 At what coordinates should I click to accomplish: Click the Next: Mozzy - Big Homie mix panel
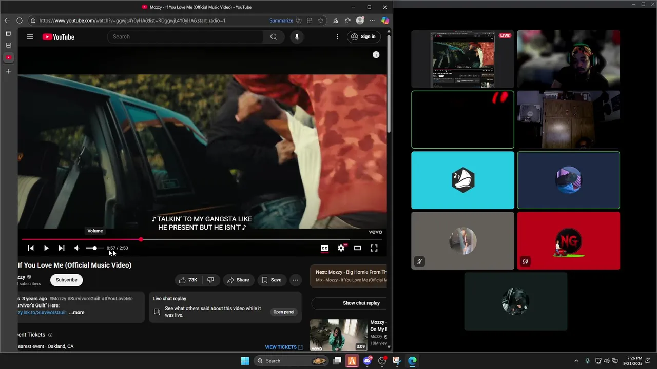349,276
